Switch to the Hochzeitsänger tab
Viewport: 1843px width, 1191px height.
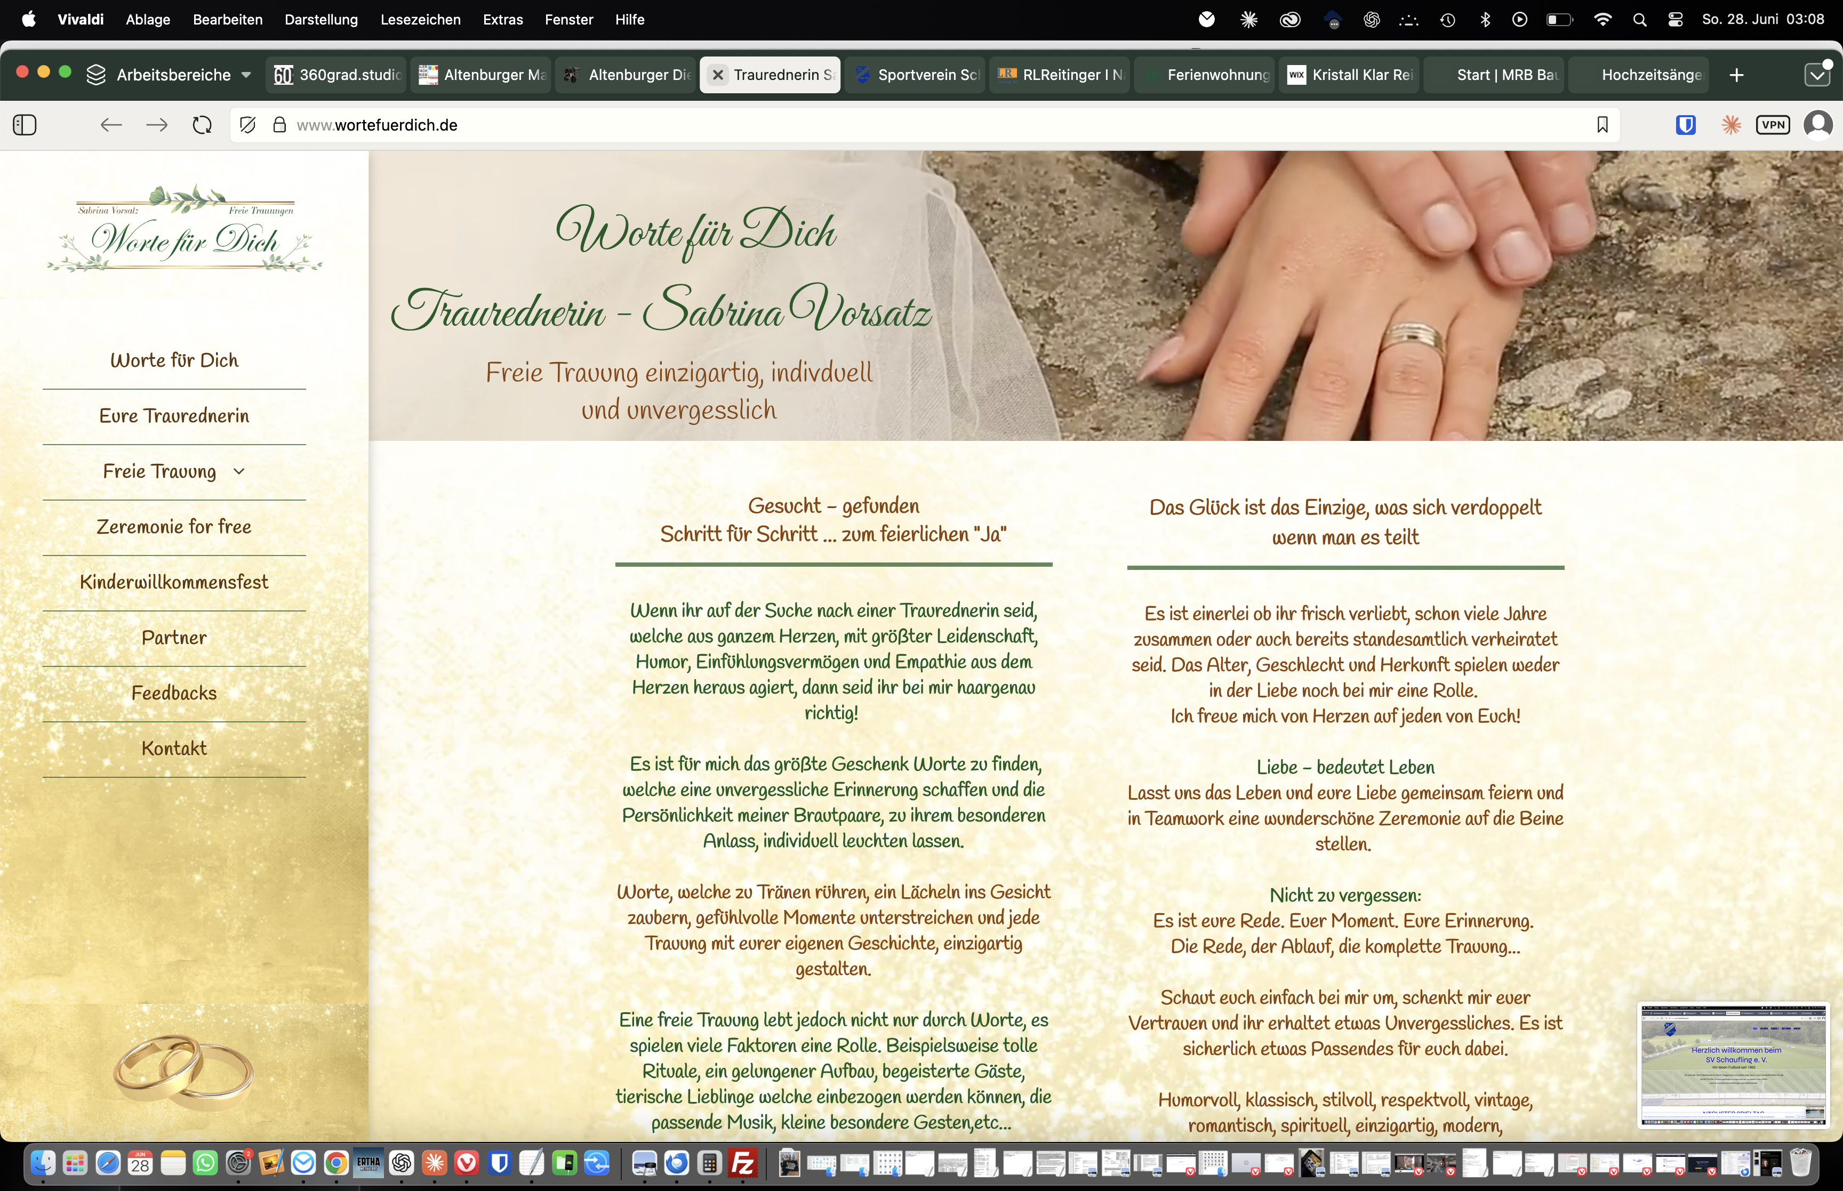pyautogui.click(x=1638, y=75)
